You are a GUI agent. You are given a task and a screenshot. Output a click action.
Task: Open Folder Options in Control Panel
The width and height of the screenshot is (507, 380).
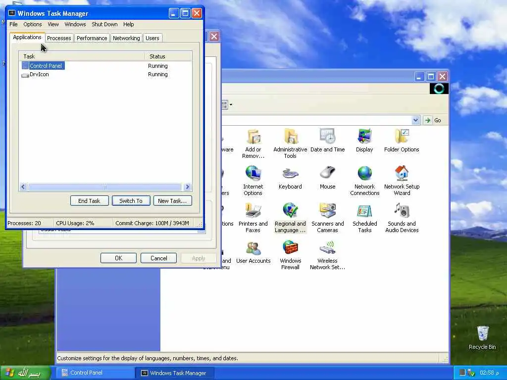click(402, 140)
